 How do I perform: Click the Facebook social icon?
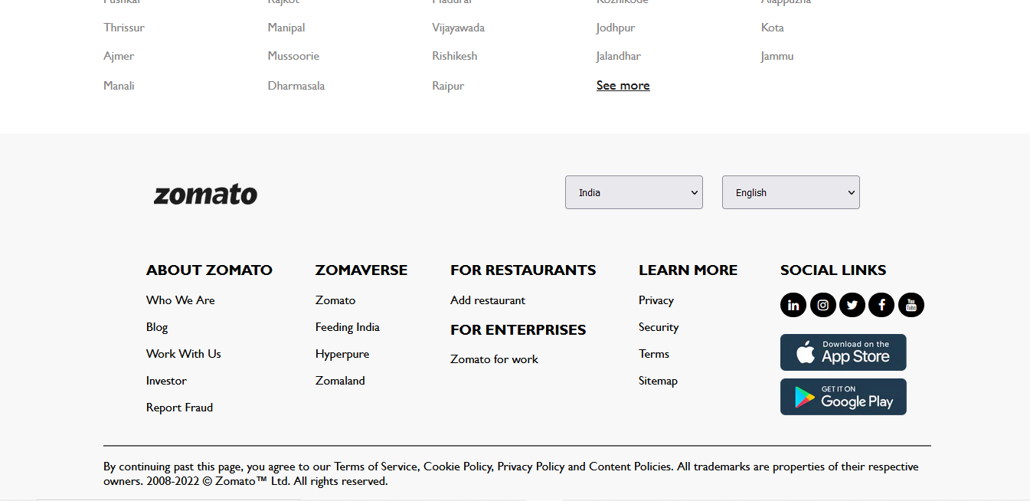pos(881,305)
